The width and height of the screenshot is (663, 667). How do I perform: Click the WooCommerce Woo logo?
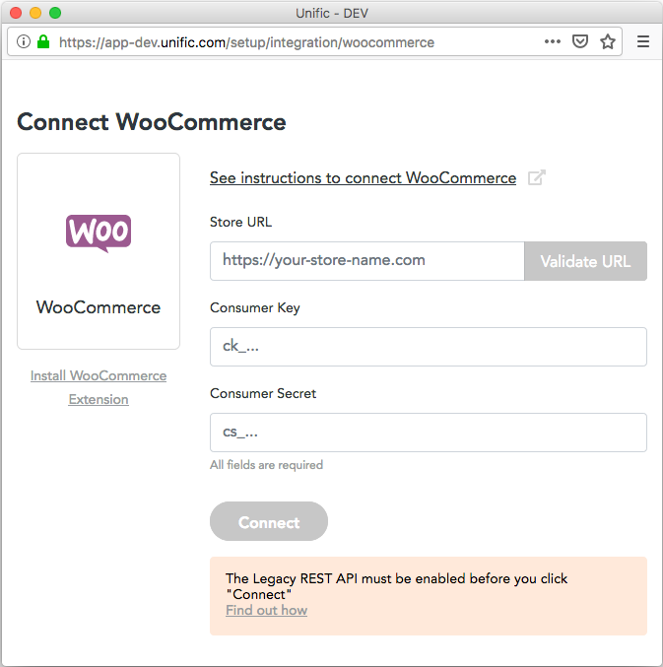tap(99, 233)
